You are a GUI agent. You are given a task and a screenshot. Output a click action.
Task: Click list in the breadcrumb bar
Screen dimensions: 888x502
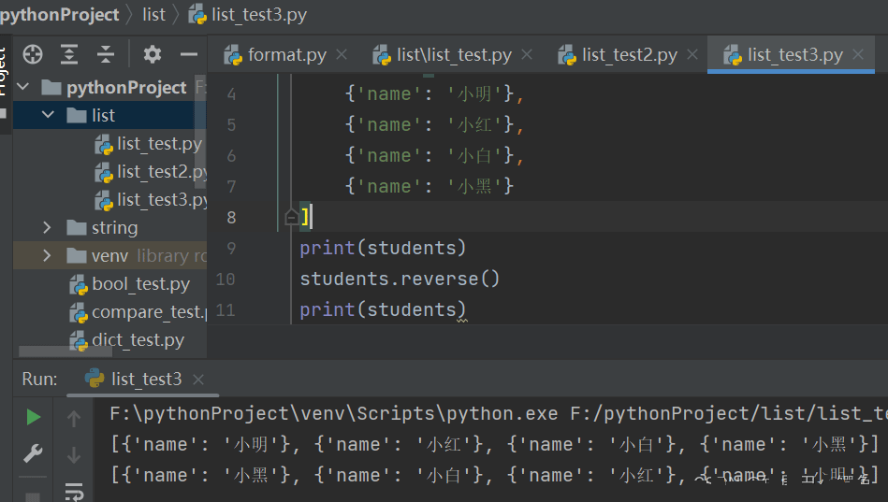click(154, 15)
